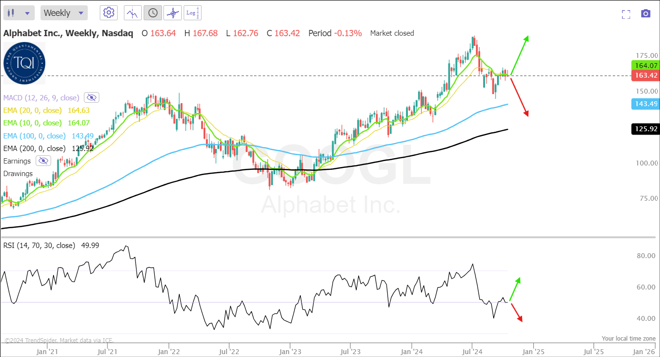The height and width of the screenshot is (357, 660).
Task: Click the 100.00 price axis label
Action: pos(647,163)
